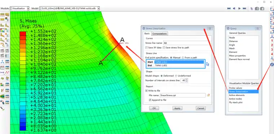This screenshot has height=134, width=274.
Task: Select End row TANK-1.601
Action: pyautogui.click(x=176, y=66)
